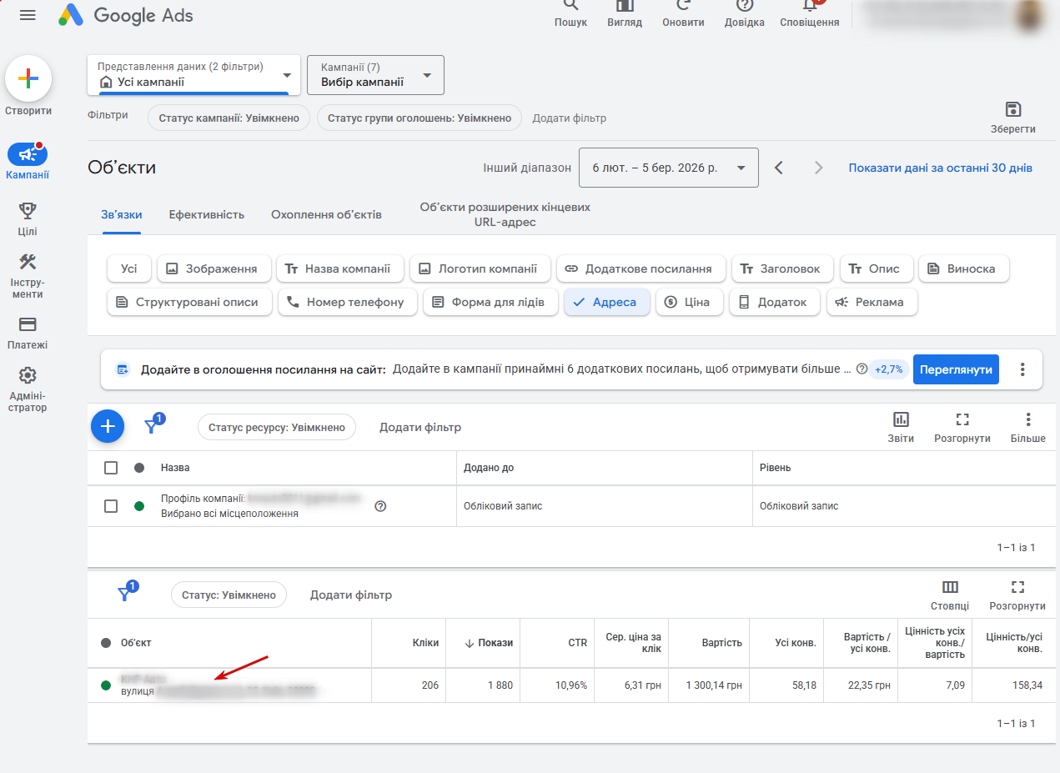The image size is (1060, 773).
Task: Open recommendation banner three-dot menu
Action: coord(1023,369)
